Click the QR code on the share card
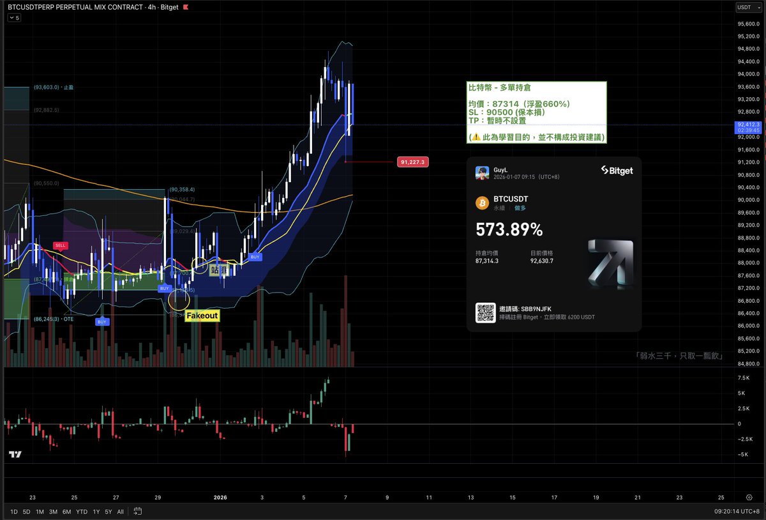 click(x=485, y=312)
